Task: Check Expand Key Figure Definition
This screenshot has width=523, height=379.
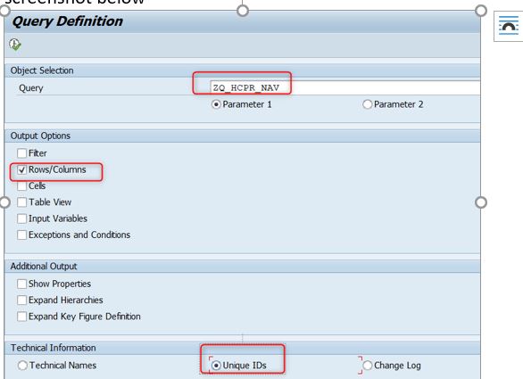Action: (x=21, y=317)
